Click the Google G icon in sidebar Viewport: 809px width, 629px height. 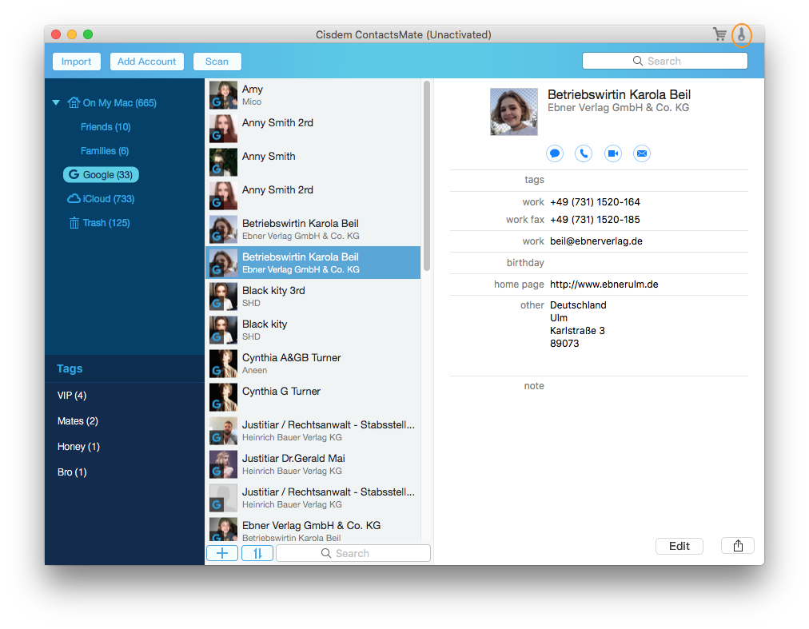tap(74, 174)
